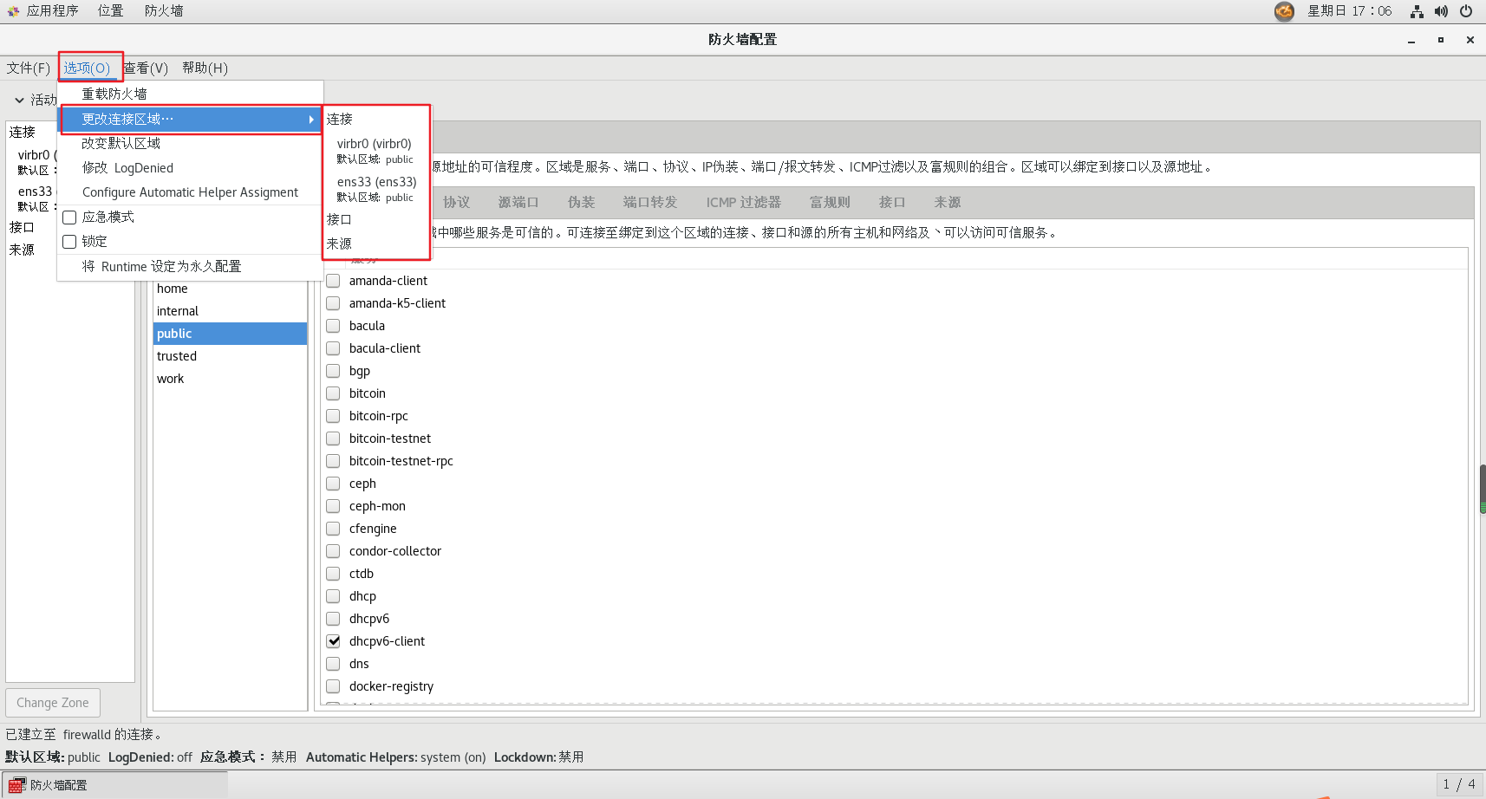Open the submenu arrow next to 更改连接区域

[310, 120]
